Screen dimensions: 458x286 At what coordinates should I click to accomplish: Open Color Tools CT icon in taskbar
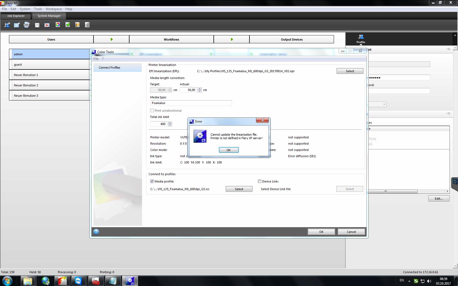point(130,281)
